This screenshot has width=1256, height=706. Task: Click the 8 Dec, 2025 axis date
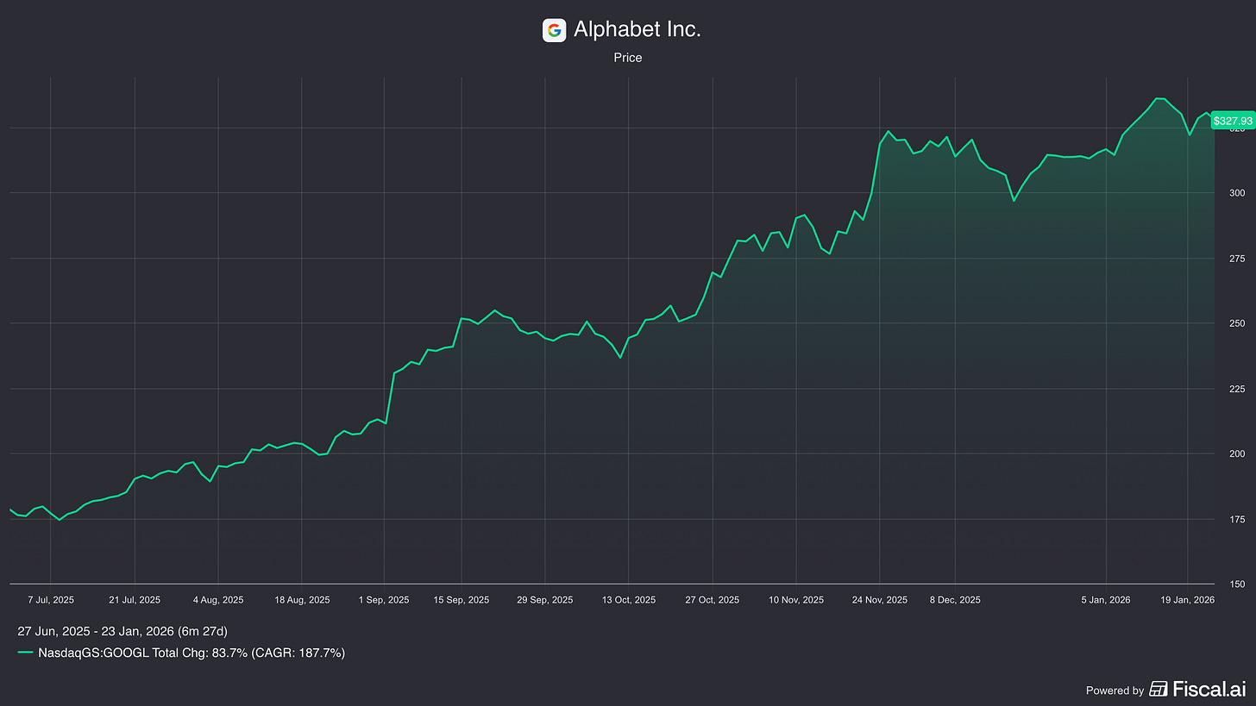click(955, 599)
